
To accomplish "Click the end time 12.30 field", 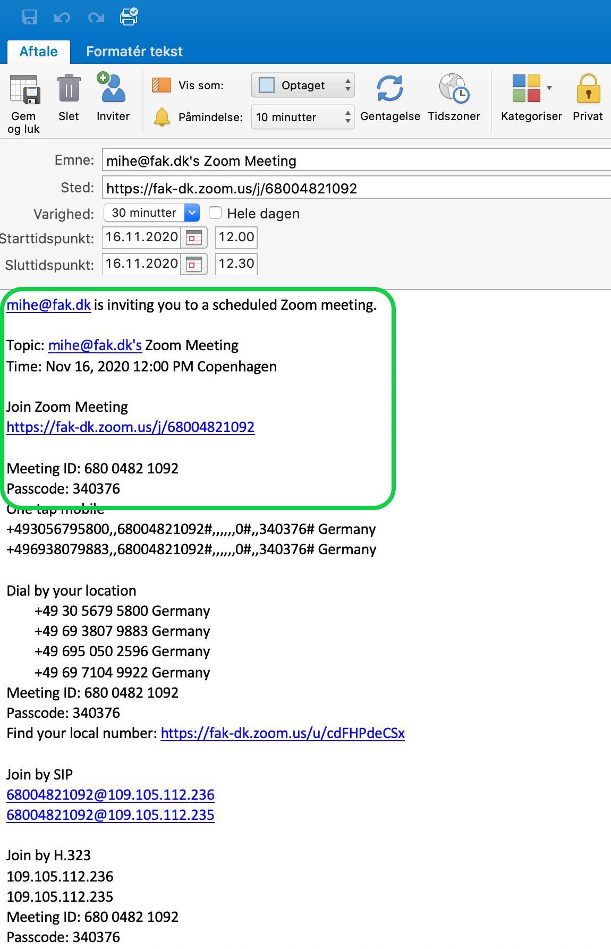I will [x=236, y=264].
